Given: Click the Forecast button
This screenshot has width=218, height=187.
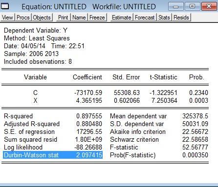Looking at the screenshot, I should [145, 18].
